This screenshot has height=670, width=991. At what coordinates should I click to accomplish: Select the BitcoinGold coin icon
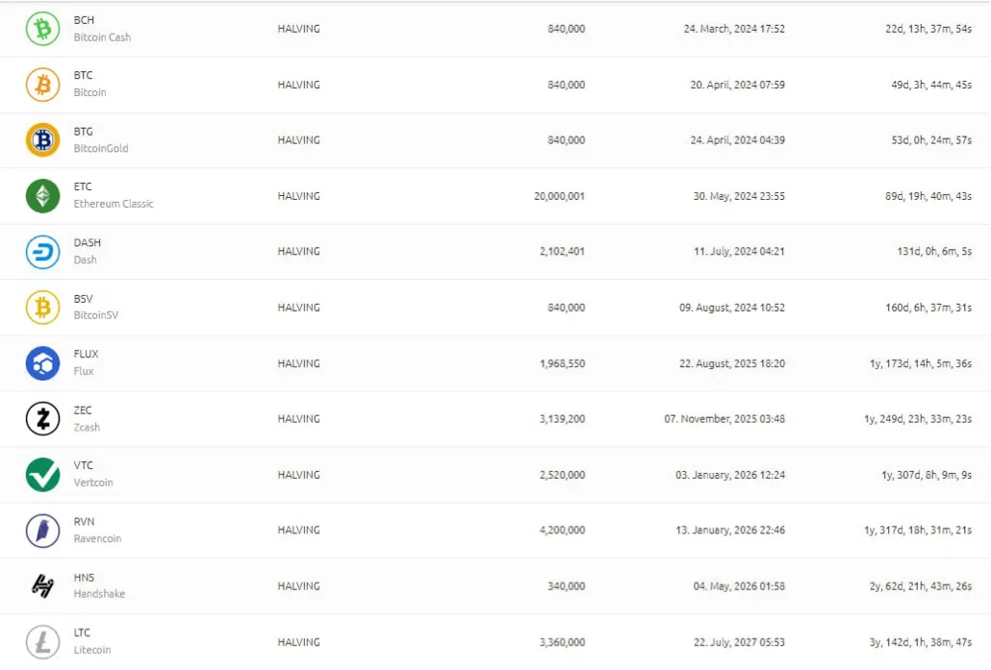point(42,140)
